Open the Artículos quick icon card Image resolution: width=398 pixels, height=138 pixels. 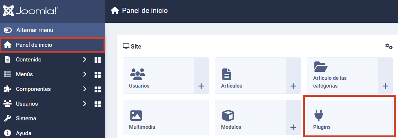pos(251,75)
